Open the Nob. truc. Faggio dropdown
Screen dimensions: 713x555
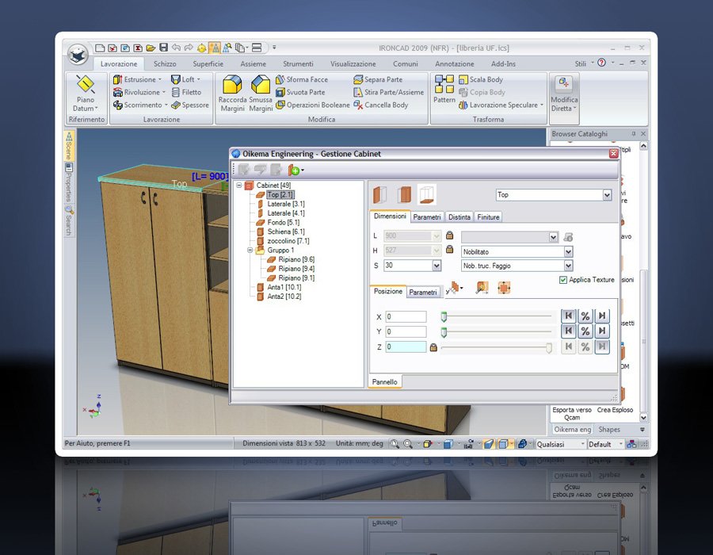click(x=568, y=266)
